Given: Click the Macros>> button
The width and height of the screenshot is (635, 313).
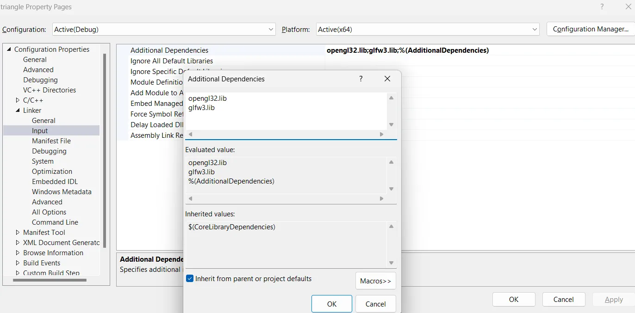Looking at the screenshot, I should click(x=375, y=280).
